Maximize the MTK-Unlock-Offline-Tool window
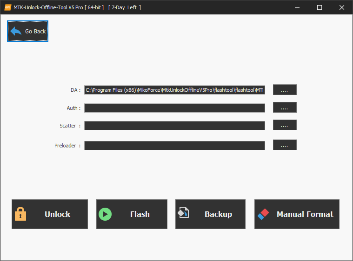The width and height of the screenshot is (353, 261). click(319, 7)
